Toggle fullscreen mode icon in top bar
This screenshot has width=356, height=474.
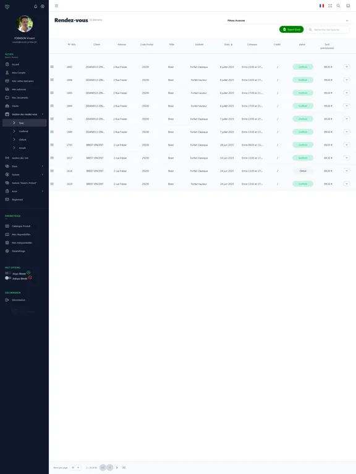click(330, 6)
